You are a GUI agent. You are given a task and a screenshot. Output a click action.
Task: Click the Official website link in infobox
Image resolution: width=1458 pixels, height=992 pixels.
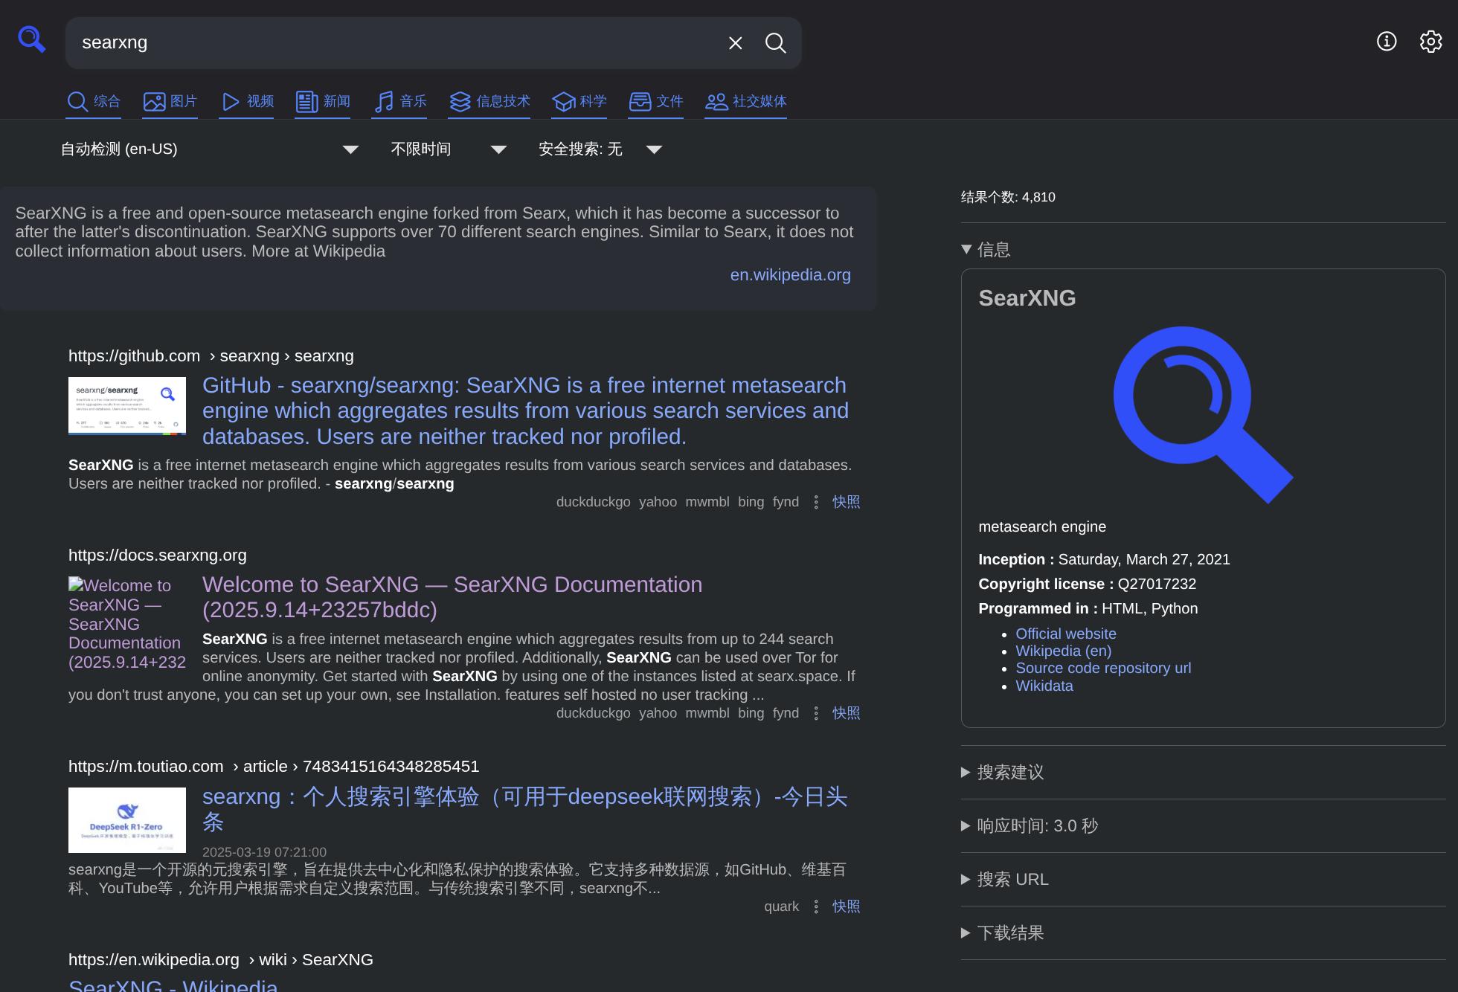tap(1065, 634)
